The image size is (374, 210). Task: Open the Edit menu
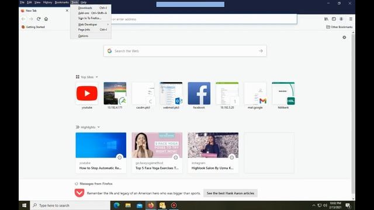pyautogui.click(x=29, y=2)
